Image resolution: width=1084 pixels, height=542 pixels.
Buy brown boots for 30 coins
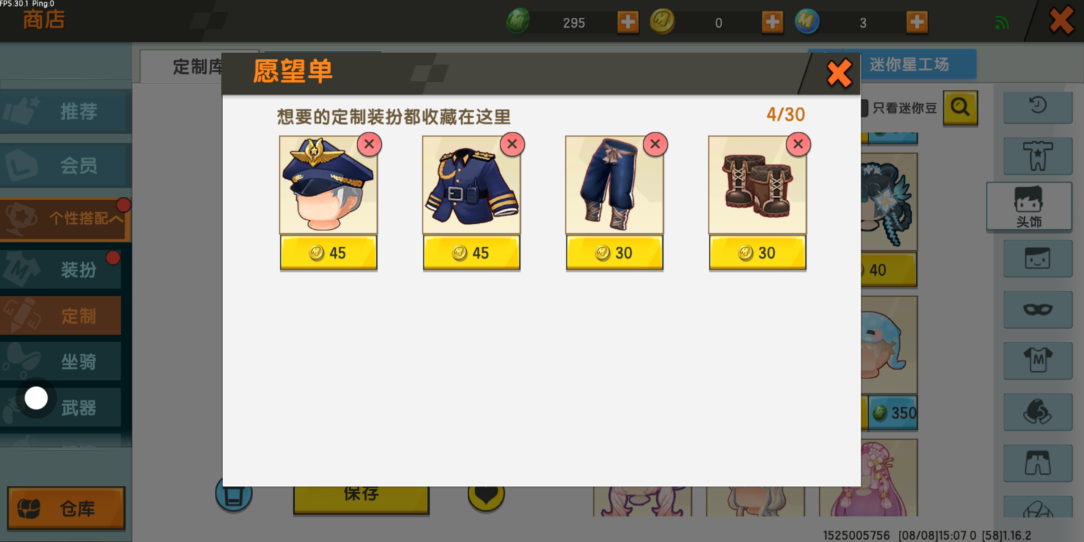758,253
